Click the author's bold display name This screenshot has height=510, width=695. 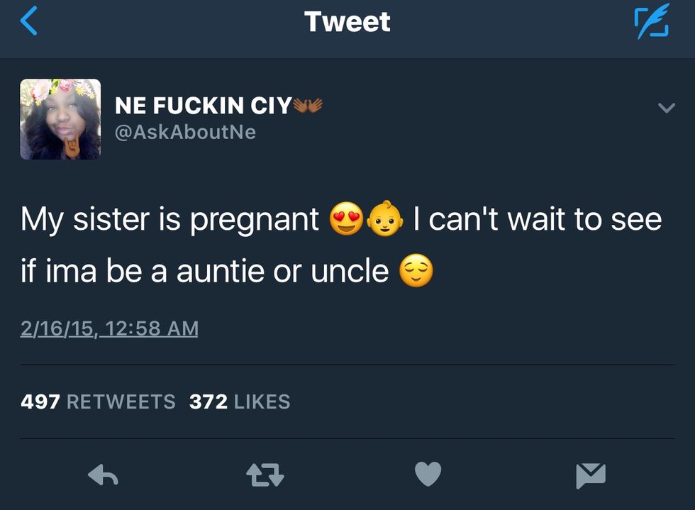point(203,106)
